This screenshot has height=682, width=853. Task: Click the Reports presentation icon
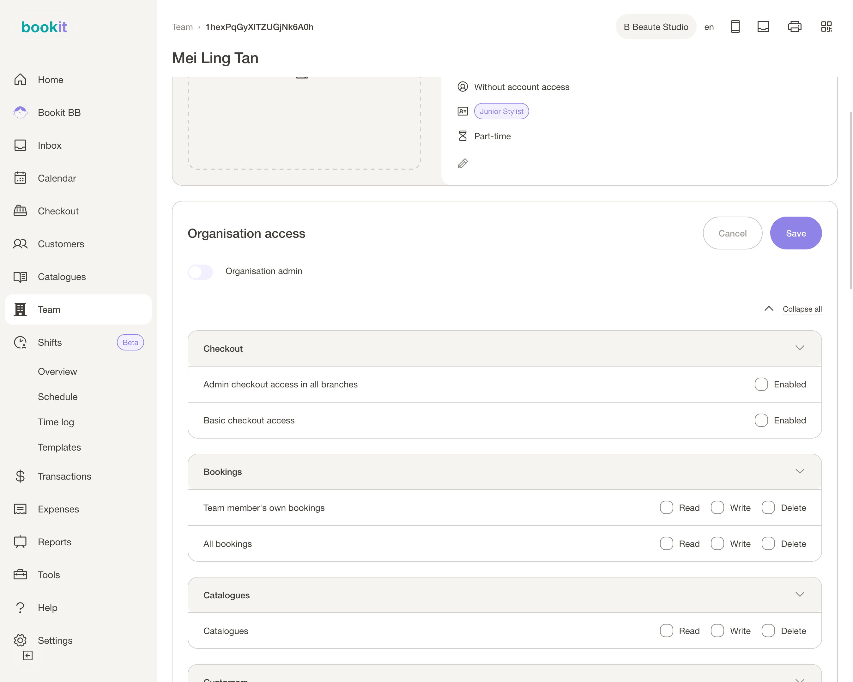coord(20,541)
